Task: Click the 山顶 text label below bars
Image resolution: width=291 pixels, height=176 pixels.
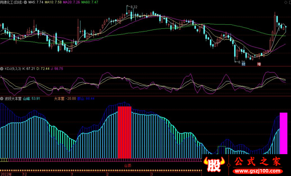Action: pyautogui.click(x=128, y=165)
